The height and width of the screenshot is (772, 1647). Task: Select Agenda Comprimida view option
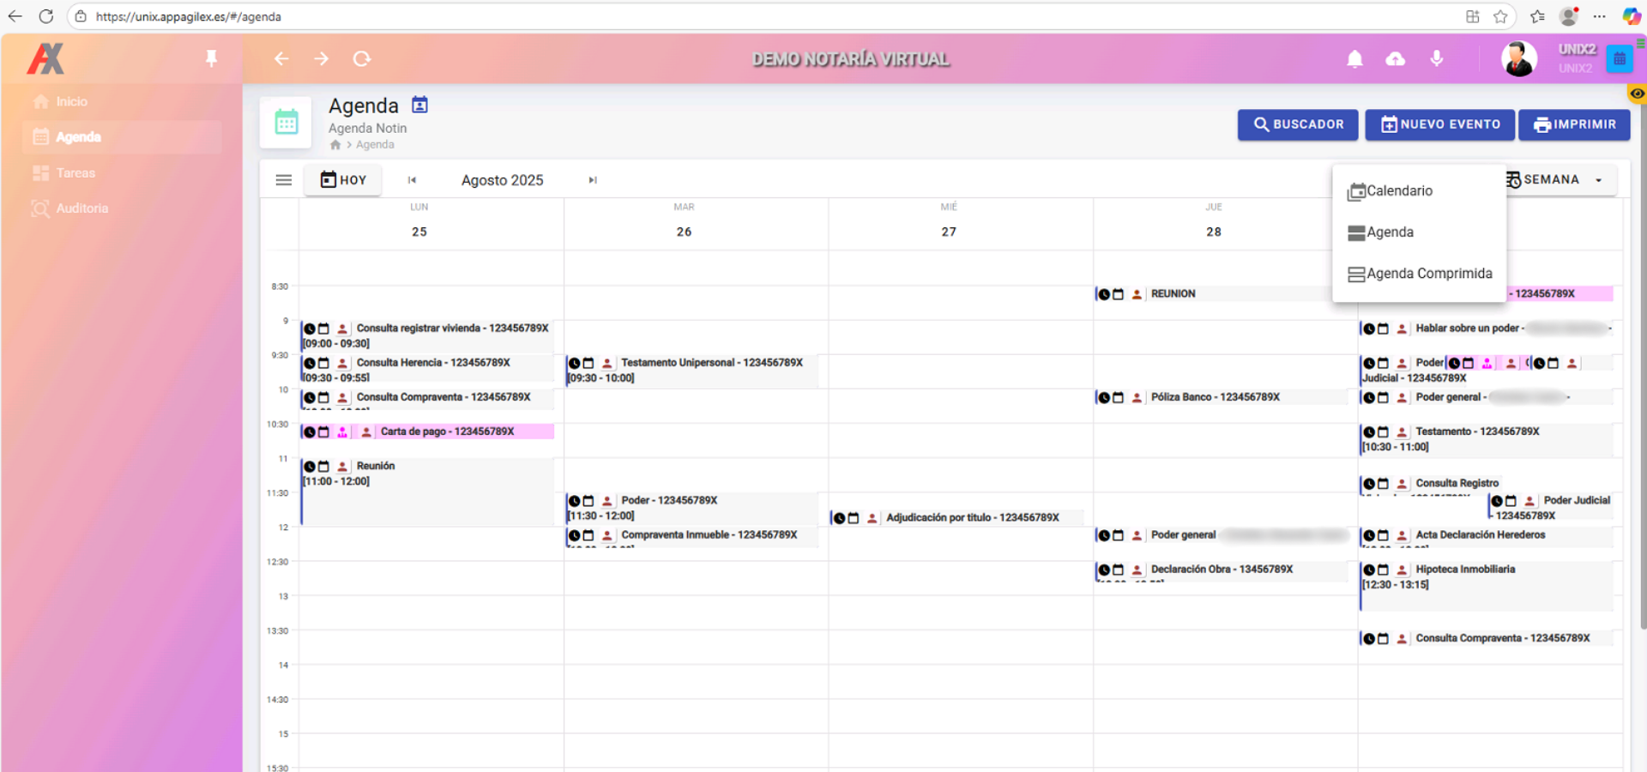[1428, 274]
